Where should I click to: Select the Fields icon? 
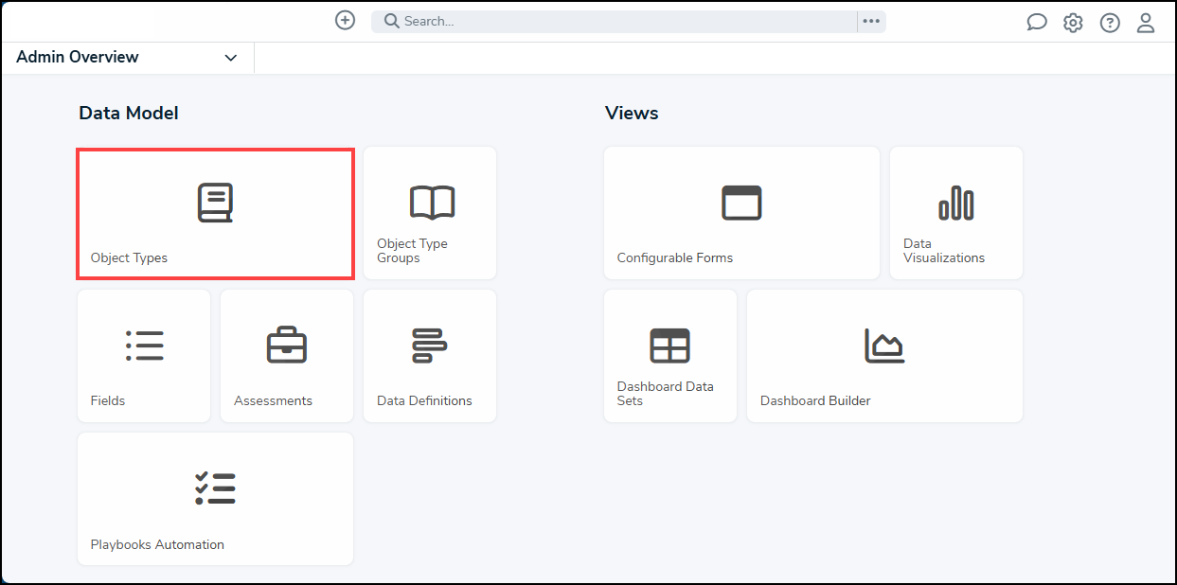coord(144,356)
